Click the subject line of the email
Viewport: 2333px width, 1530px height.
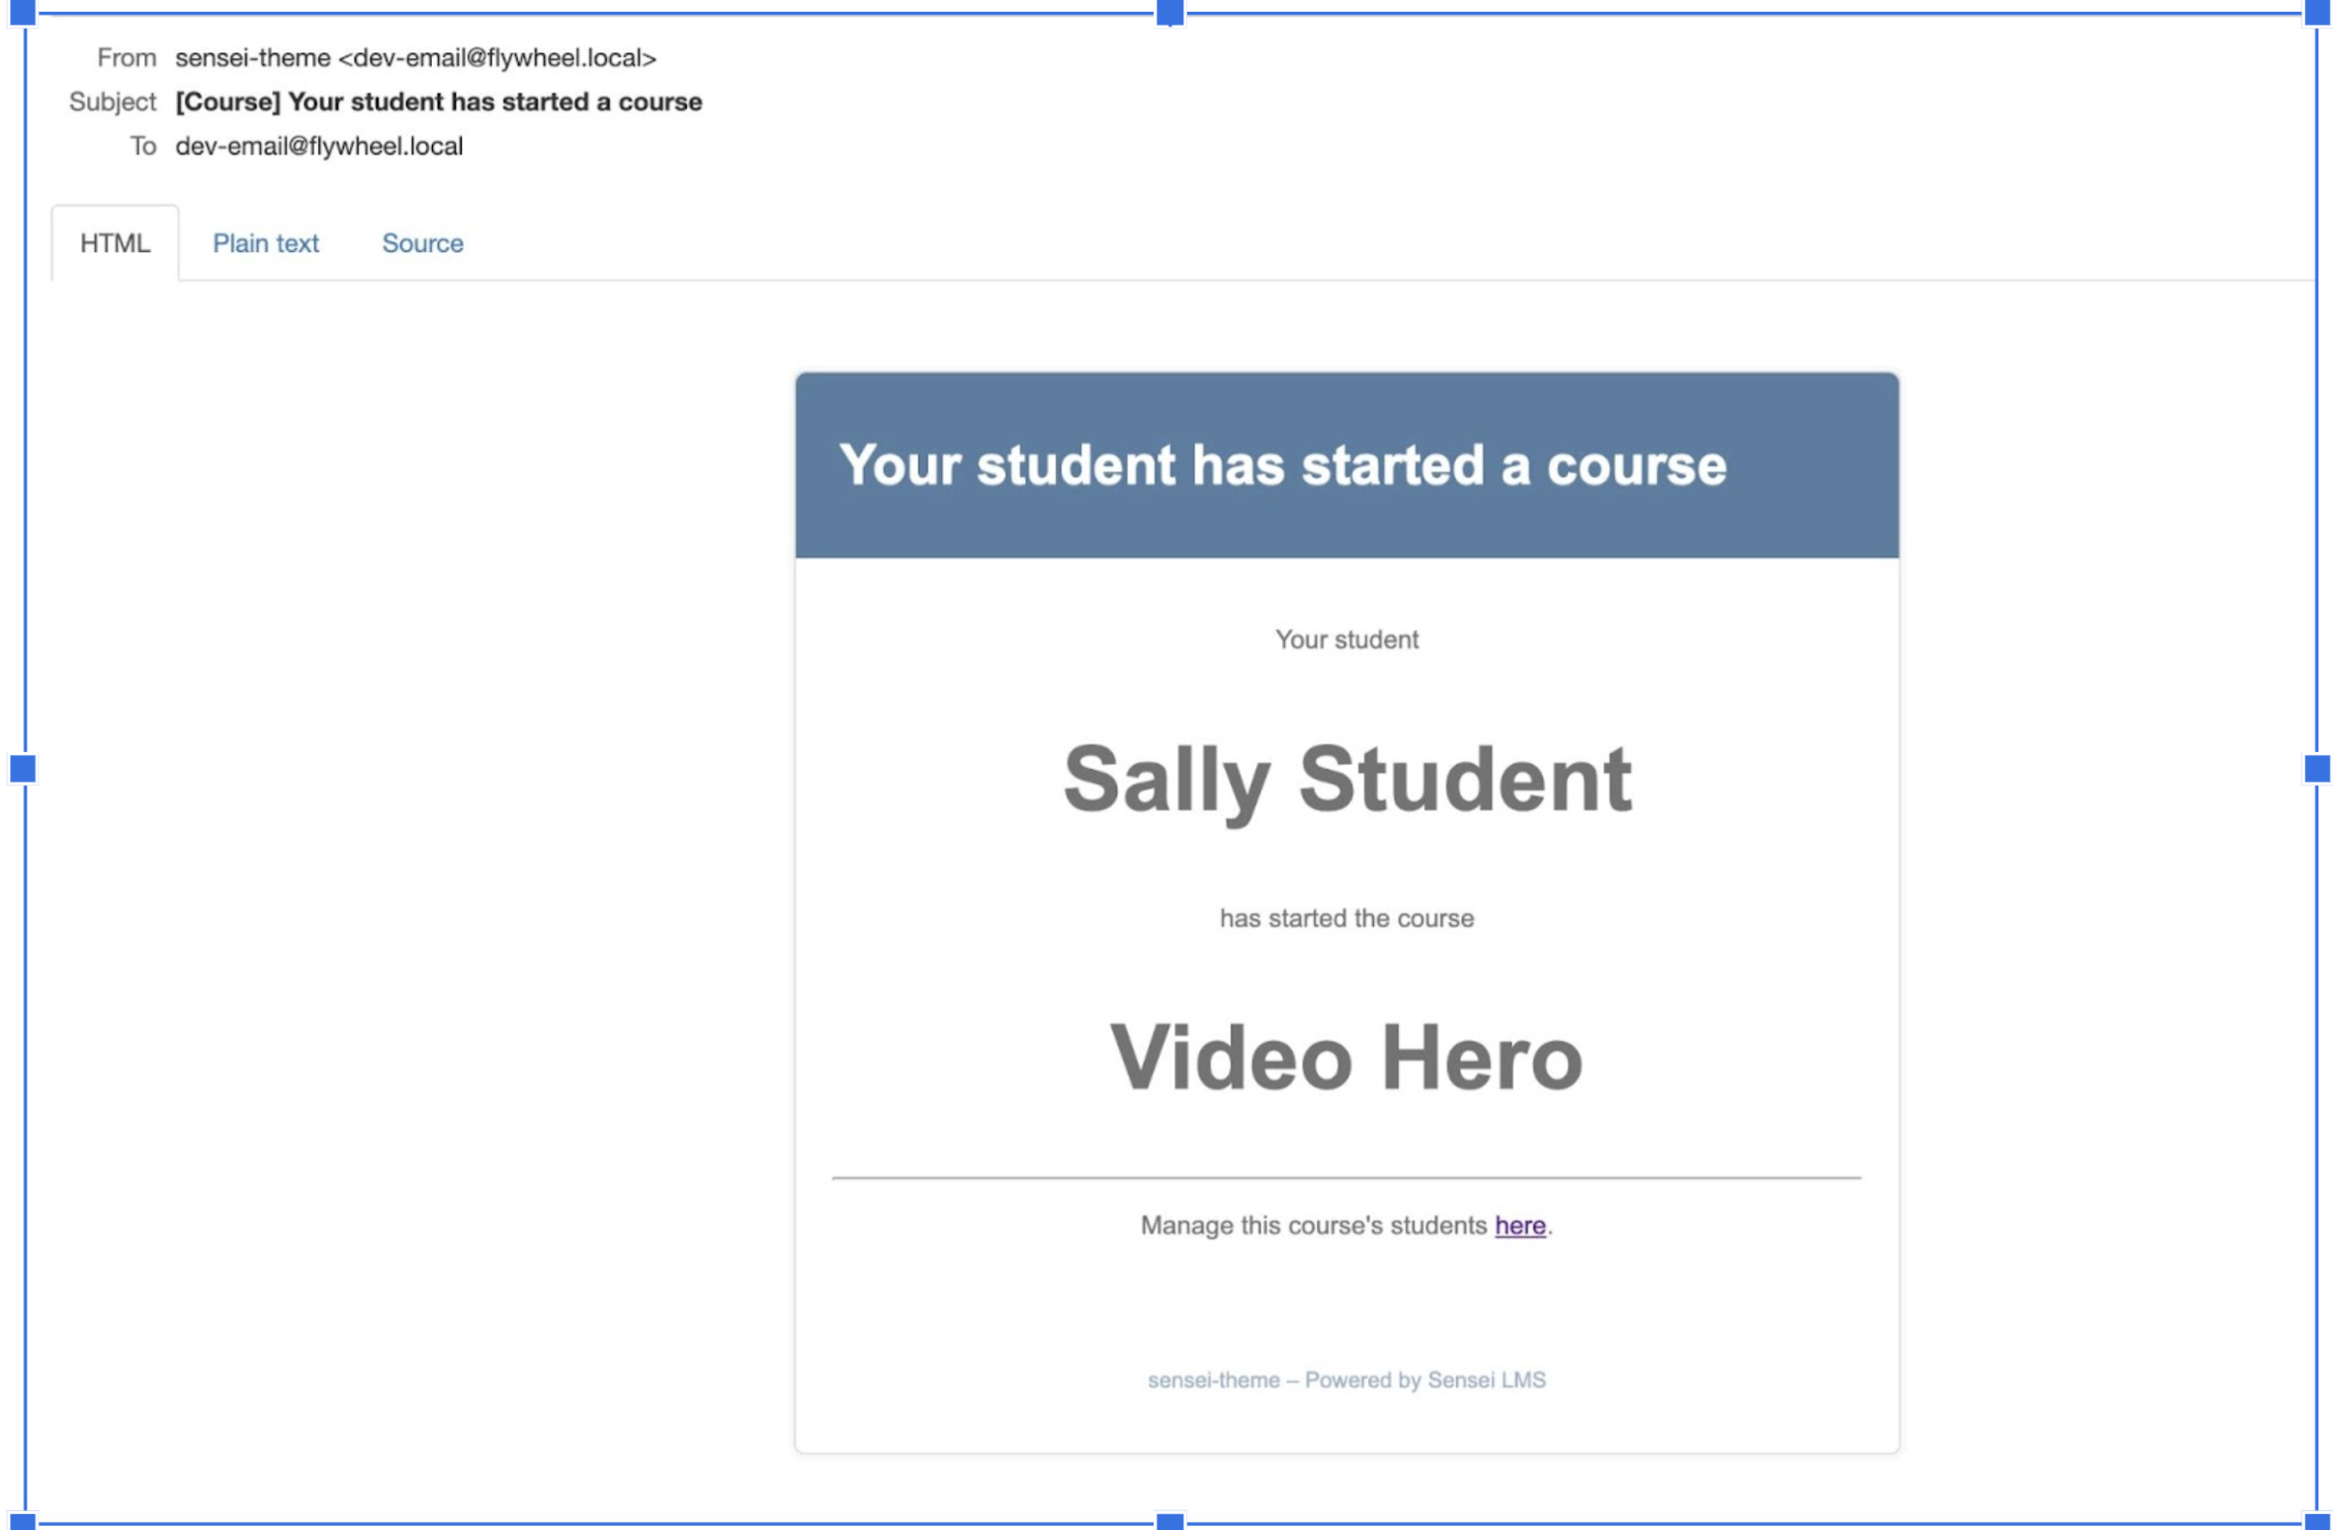(x=439, y=101)
